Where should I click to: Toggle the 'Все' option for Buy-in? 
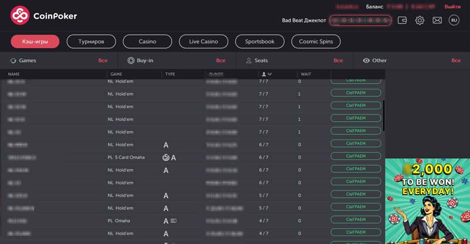click(x=220, y=61)
